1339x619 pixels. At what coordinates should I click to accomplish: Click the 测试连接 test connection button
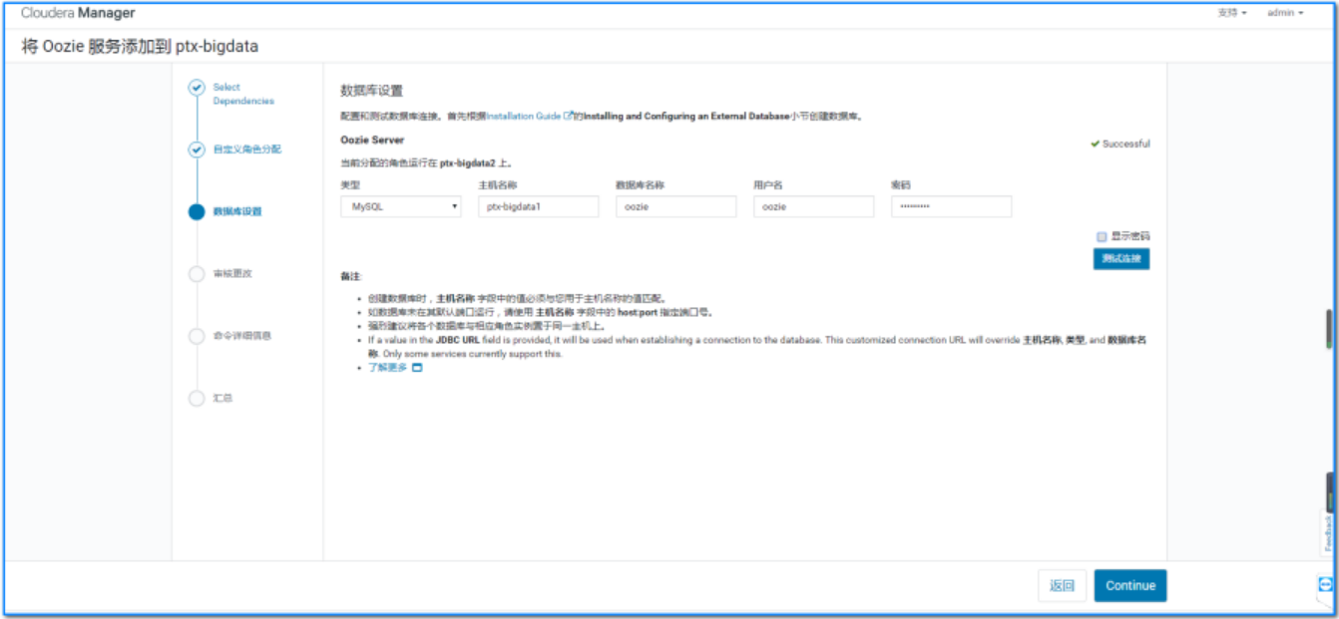tap(1121, 258)
